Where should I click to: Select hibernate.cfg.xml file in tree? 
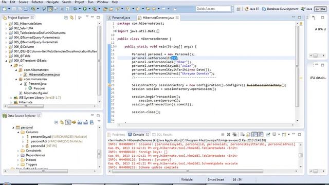point(35,93)
